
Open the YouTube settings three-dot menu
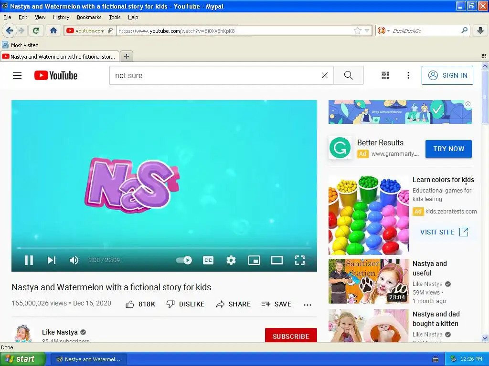pos(408,75)
